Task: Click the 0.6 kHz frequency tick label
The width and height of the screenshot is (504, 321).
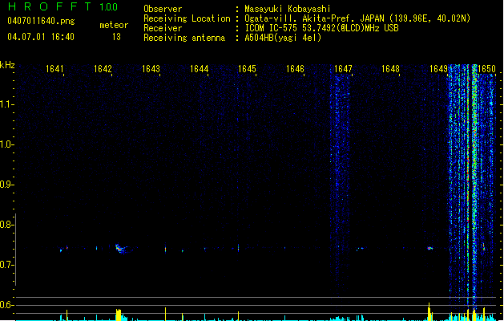Action: point(6,305)
